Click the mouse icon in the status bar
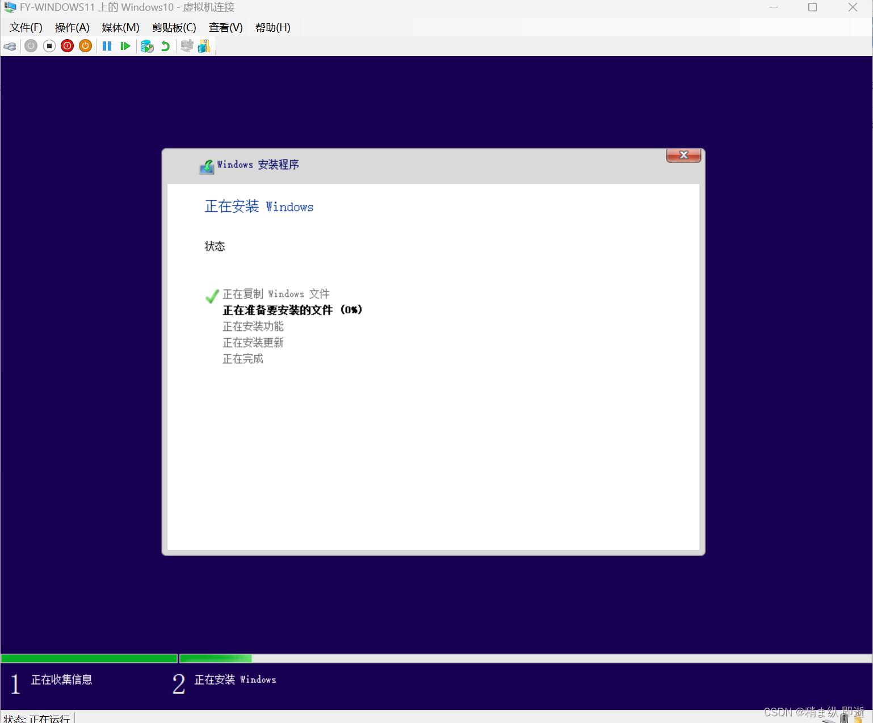Screen dimensions: 873x723 coord(844,720)
